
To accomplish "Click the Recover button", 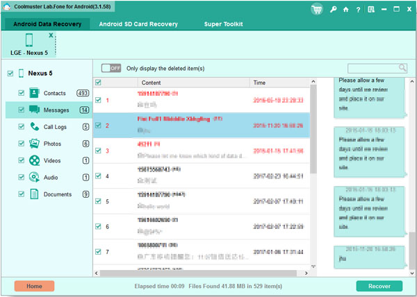I will click(379, 286).
